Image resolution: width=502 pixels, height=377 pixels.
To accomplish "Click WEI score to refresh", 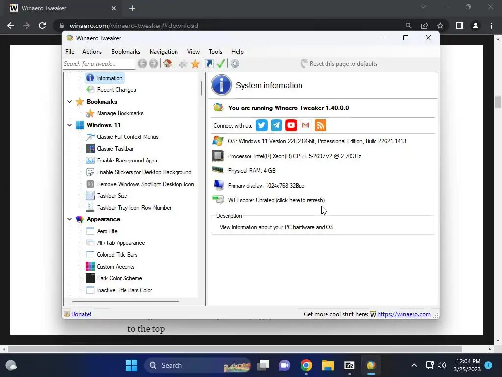I will coord(276,200).
